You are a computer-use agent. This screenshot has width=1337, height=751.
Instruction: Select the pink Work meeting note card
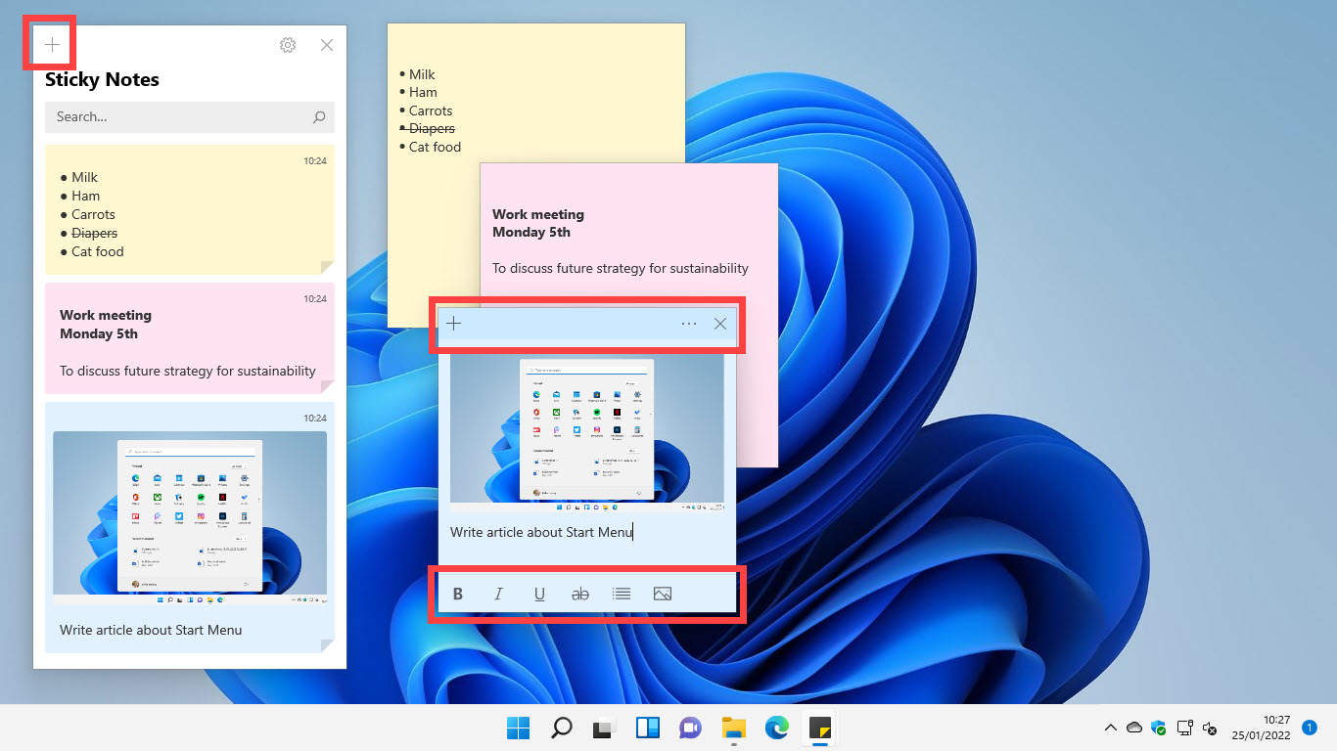[x=190, y=338]
